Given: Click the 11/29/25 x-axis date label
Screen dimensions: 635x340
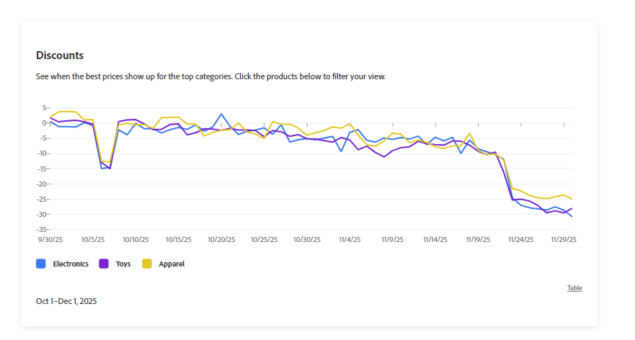Looking at the screenshot, I should (x=564, y=240).
